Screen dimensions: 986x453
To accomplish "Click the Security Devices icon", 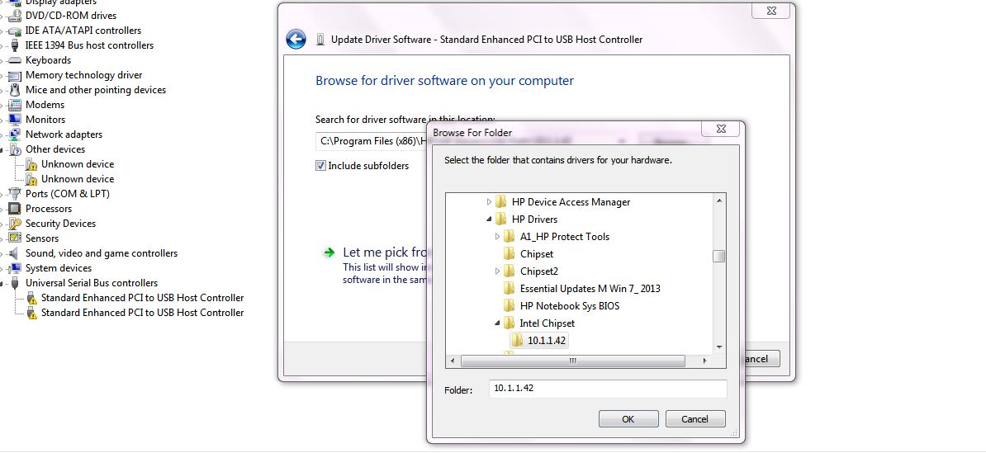I will [x=15, y=224].
